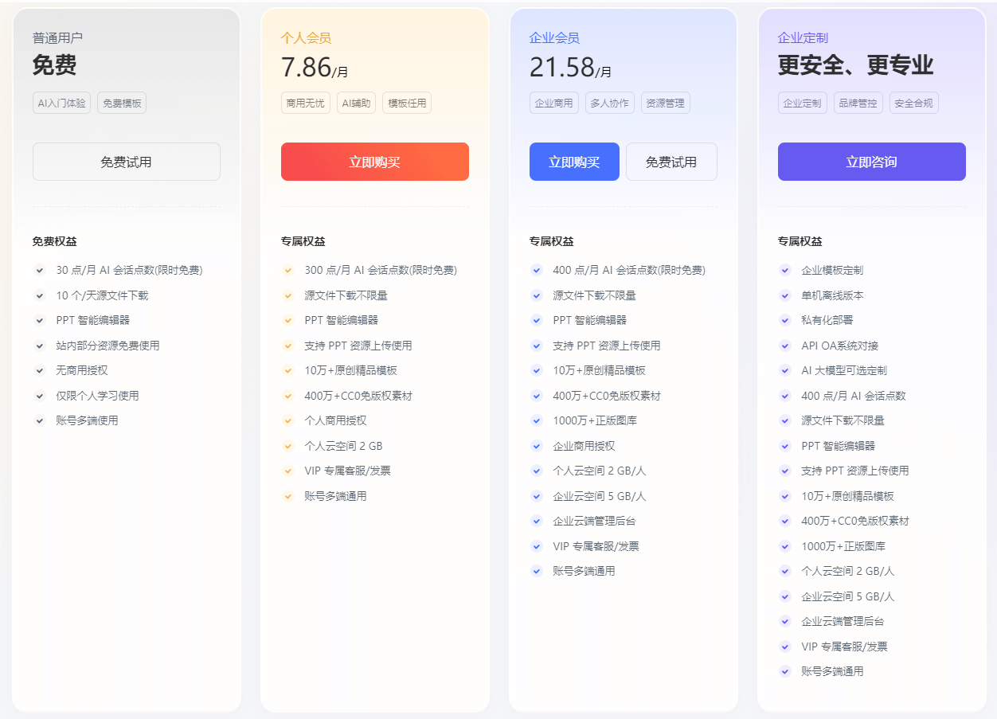Click 企业会员 VIP 专属客服/发票 text
This screenshot has height=719, width=997.
pos(596,546)
